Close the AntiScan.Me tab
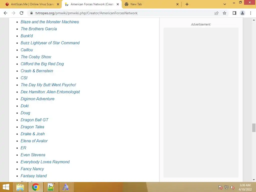256x192 pixels. pyautogui.click(x=58, y=4)
